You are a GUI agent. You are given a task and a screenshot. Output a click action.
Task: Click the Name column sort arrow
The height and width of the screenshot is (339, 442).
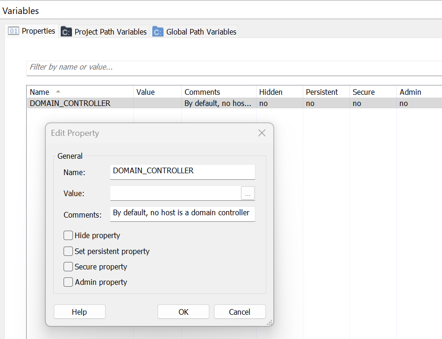(58, 92)
